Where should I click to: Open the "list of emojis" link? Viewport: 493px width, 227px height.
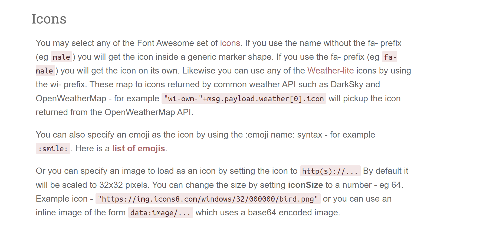[139, 149]
